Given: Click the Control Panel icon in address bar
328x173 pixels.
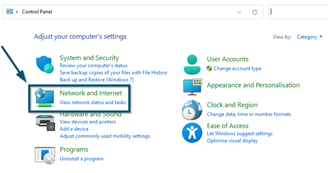Looking at the screenshot, I should 10,12.
